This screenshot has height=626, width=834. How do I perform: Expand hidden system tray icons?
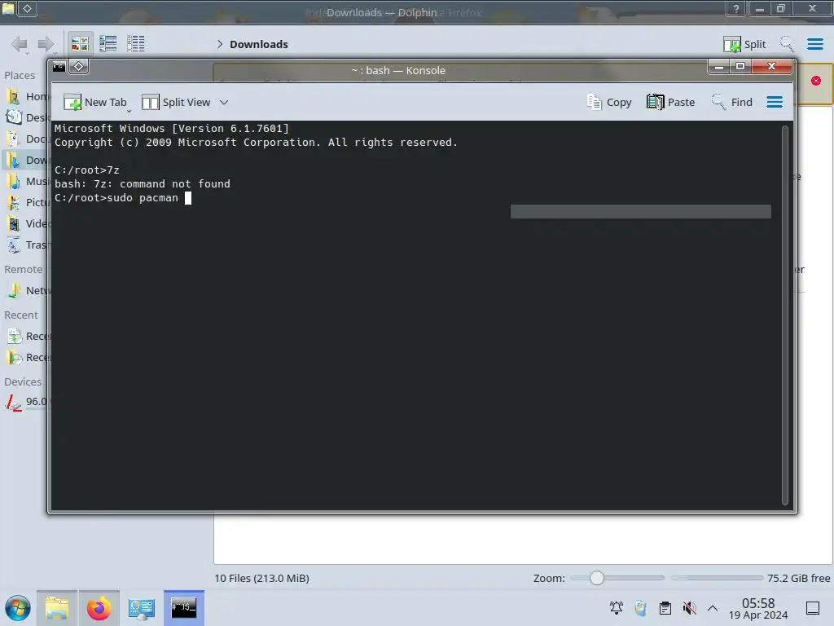(x=713, y=608)
